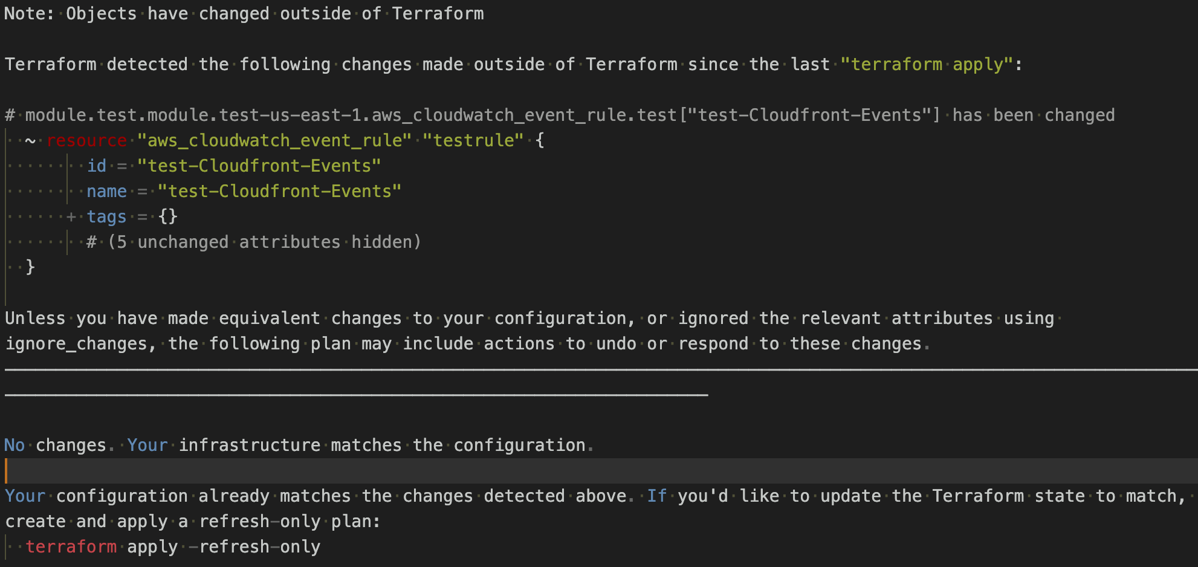Click the tilde before resource keyword
1198x567 pixels.
click(x=30, y=140)
